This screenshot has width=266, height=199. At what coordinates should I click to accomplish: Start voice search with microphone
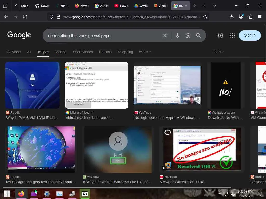(x=178, y=35)
